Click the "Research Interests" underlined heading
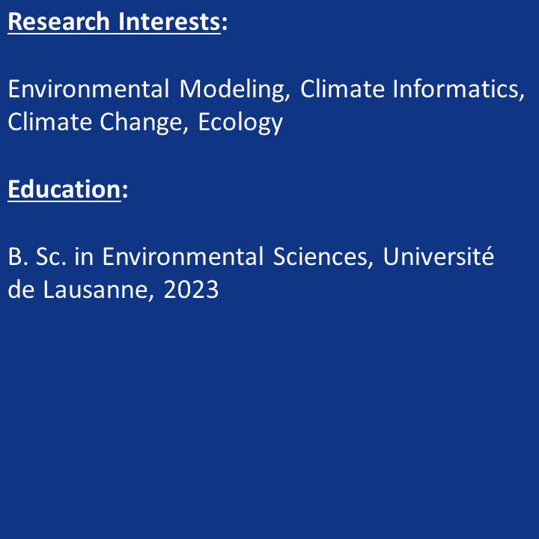Viewport: 539px width, 539px height. point(114,21)
